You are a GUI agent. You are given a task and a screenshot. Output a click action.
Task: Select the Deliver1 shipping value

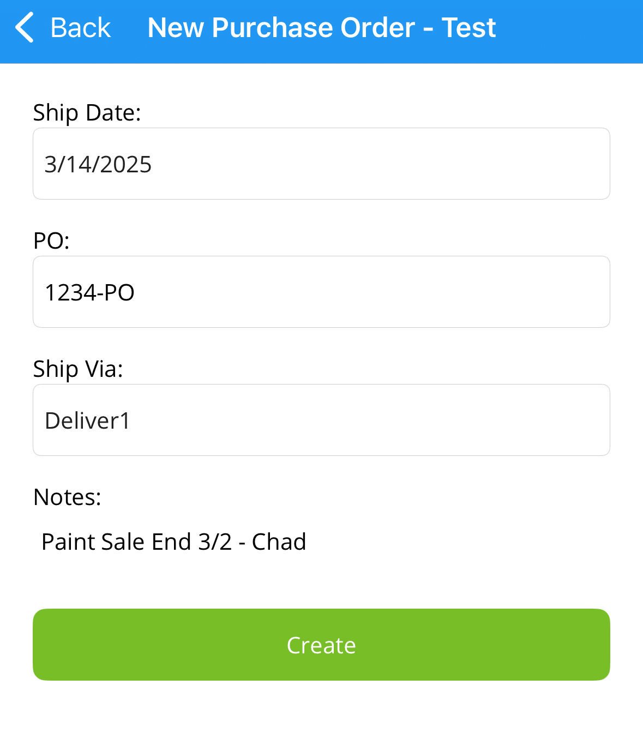(88, 421)
